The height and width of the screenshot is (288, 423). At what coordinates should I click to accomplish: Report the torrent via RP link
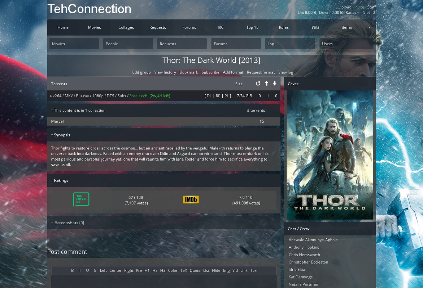click(x=218, y=96)
